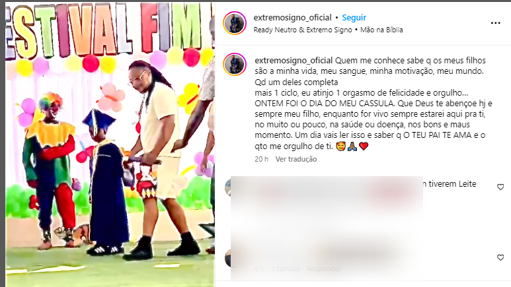View likes via "1 curtida" on the comment
This screenshot has width=511, height=287.
click(285, 269)
